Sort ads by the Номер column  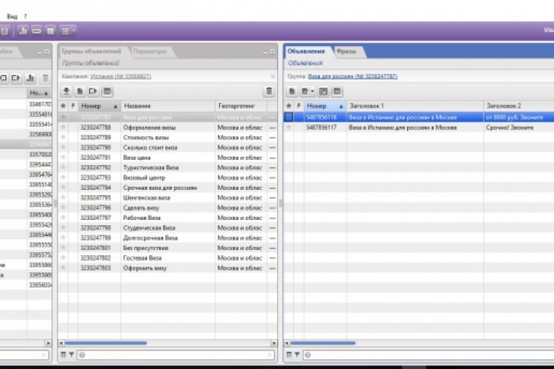pos(325,106)
